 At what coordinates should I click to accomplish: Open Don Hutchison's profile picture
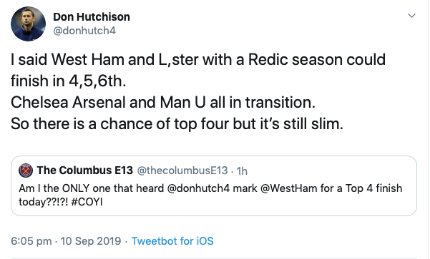pos(28,24)
